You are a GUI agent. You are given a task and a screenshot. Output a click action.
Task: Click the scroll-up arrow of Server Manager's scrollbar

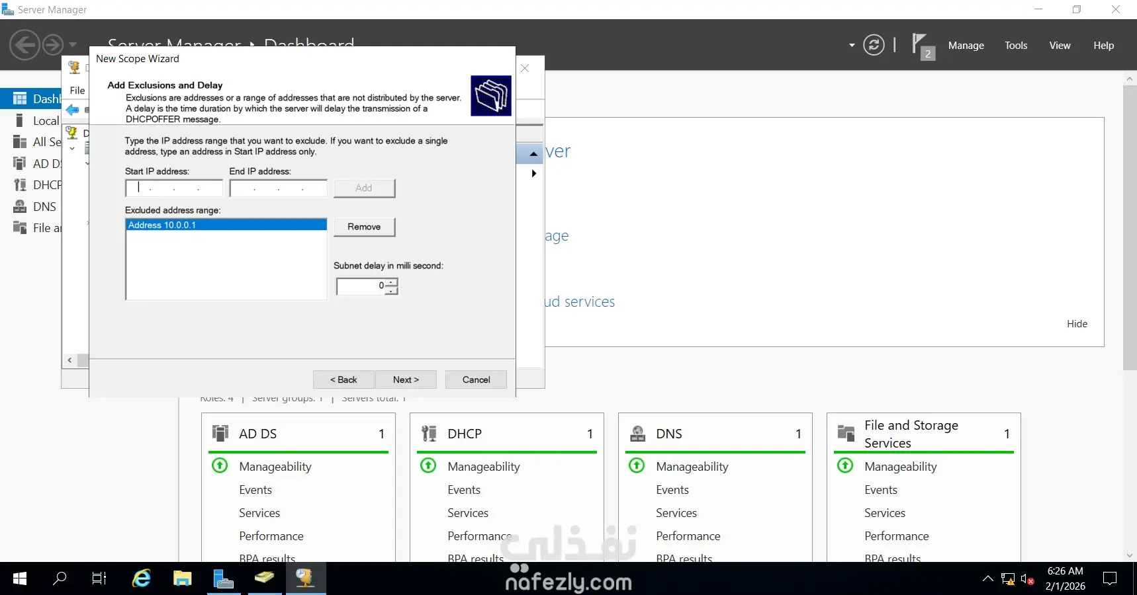click(1130, 79)
